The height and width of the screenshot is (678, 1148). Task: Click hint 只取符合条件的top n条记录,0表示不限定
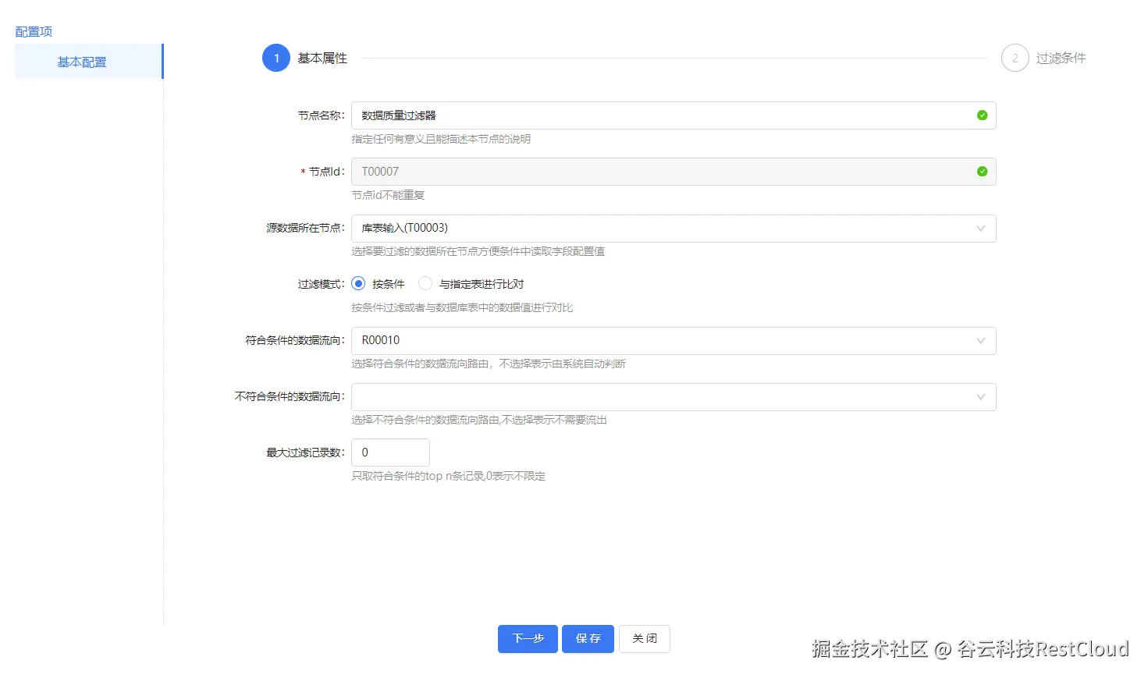point(448,476)
